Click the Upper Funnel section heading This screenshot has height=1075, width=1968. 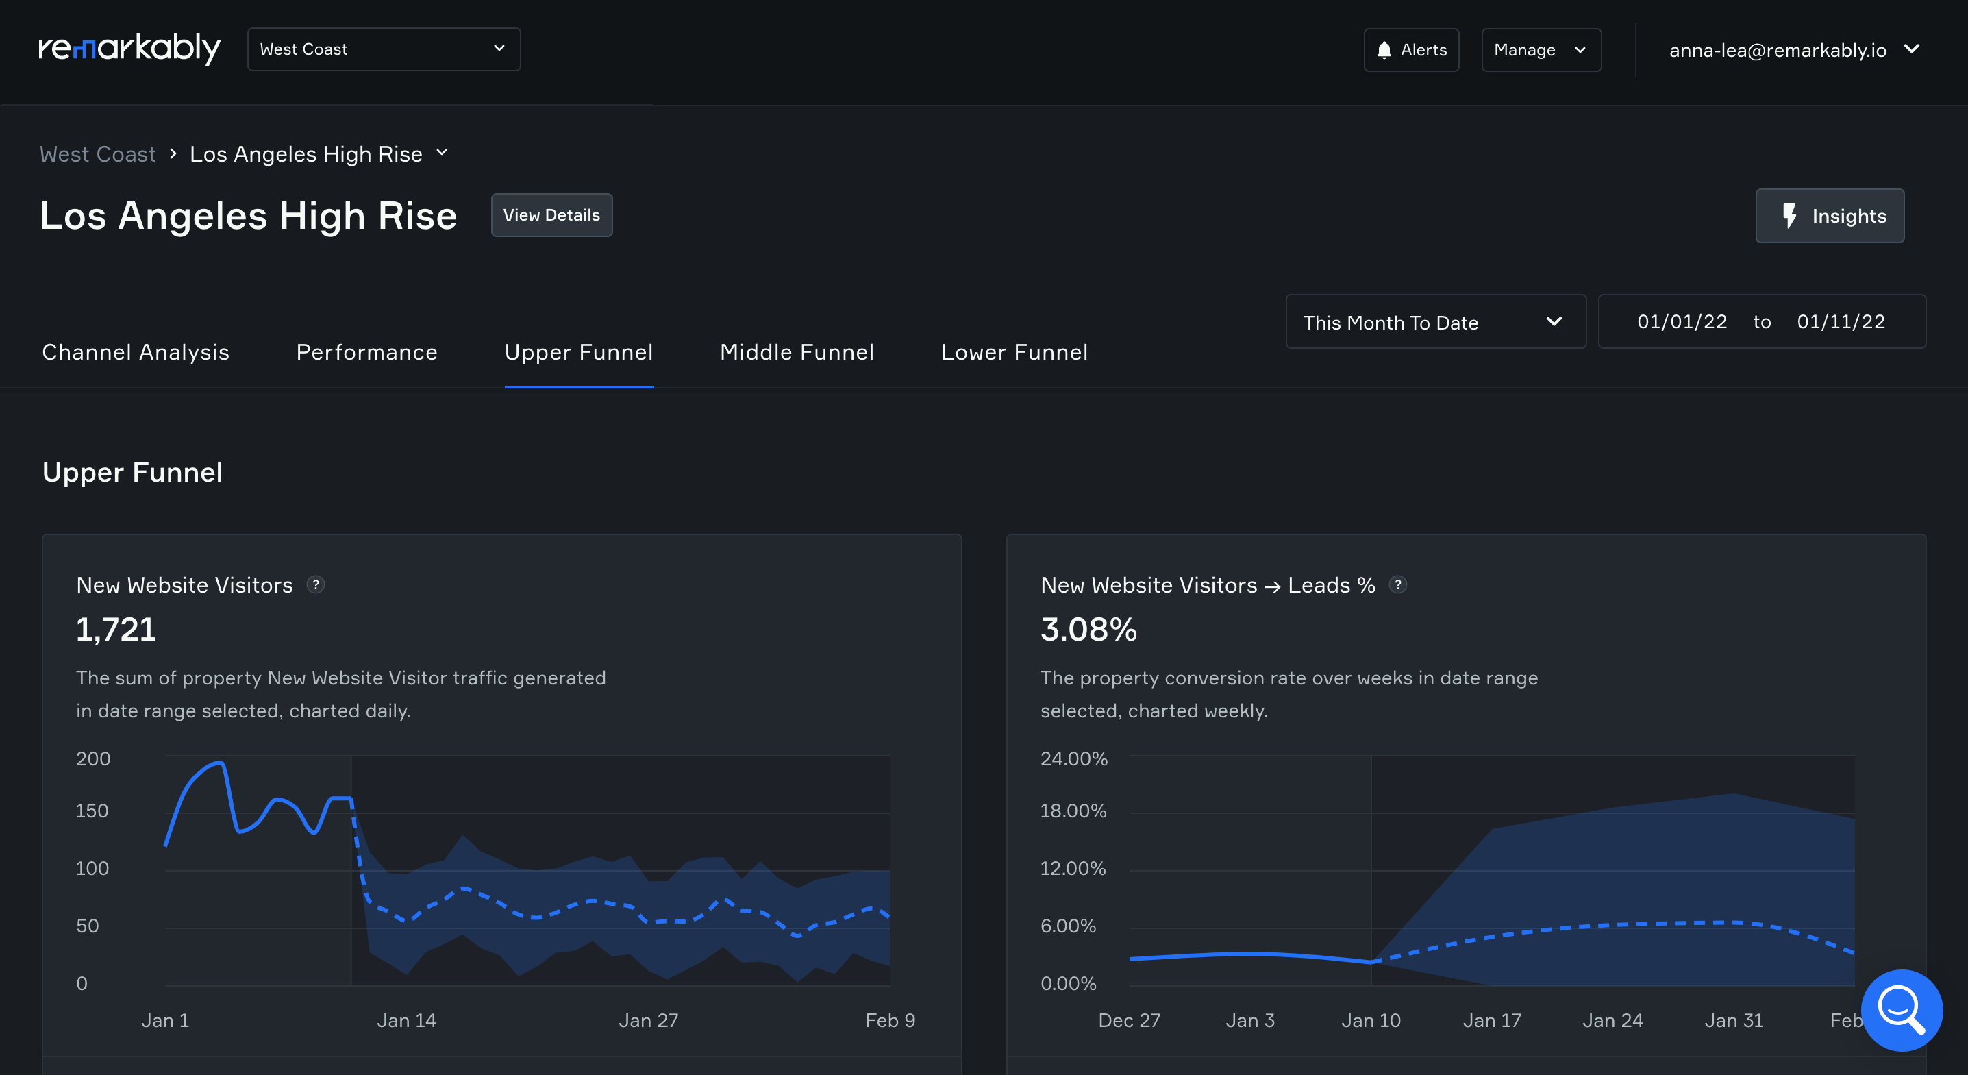(x=132, y=472)
